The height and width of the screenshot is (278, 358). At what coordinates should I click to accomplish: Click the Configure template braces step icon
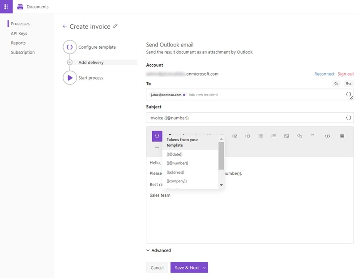(70, 47)
